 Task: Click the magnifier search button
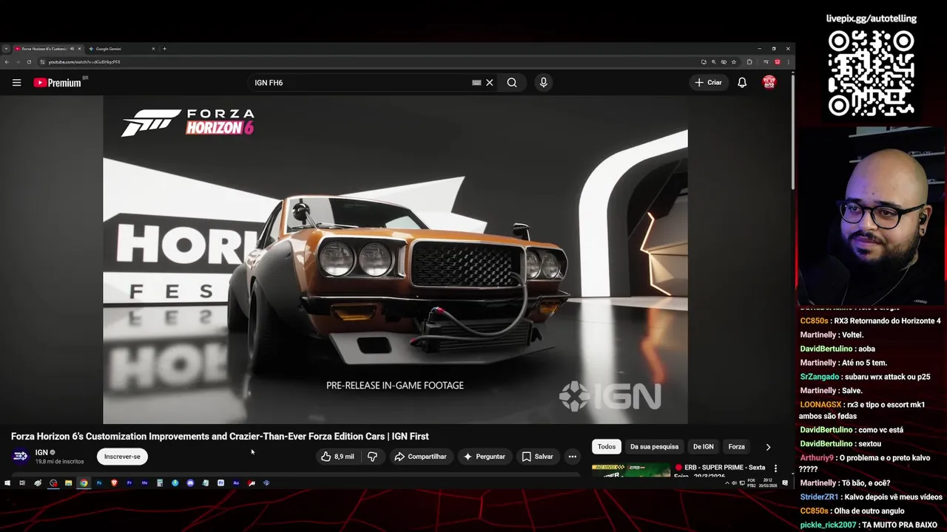coord(512,83)
